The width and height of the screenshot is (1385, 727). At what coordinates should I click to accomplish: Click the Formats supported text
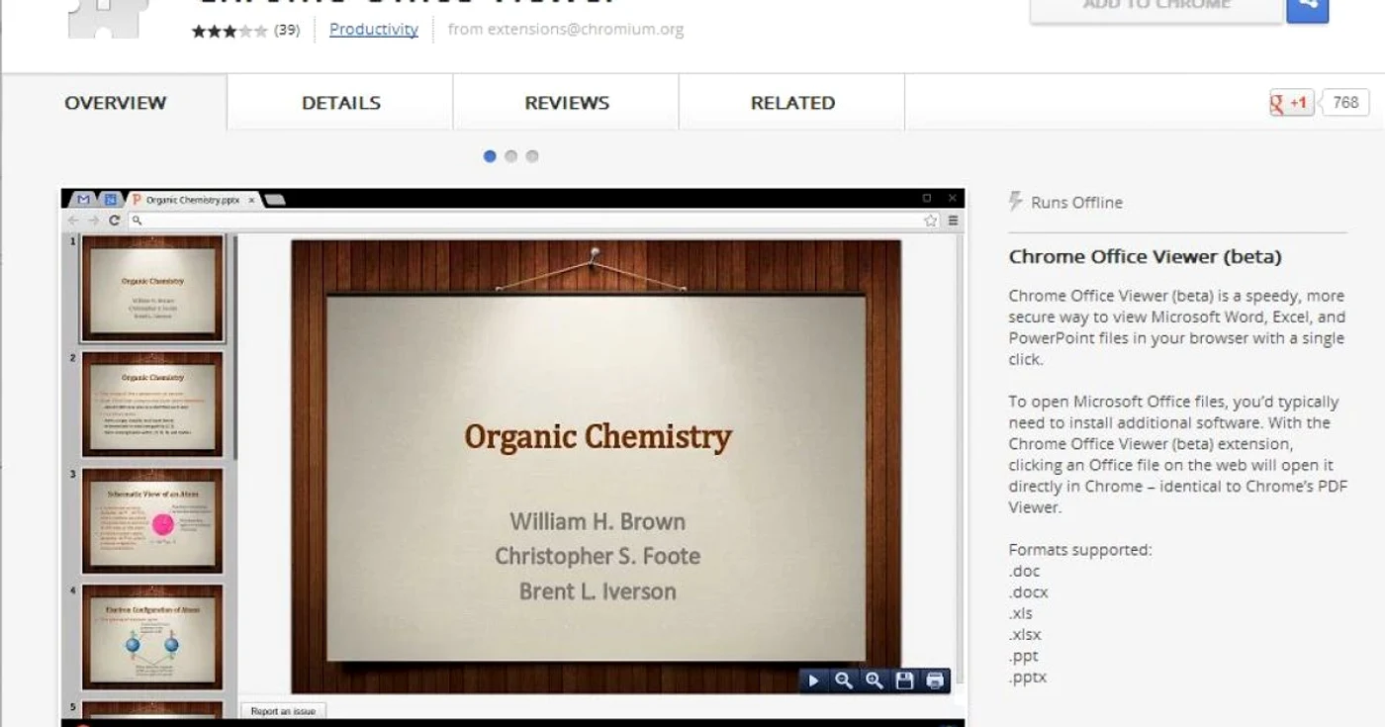pyautogui.click(x=1080, y=550)
